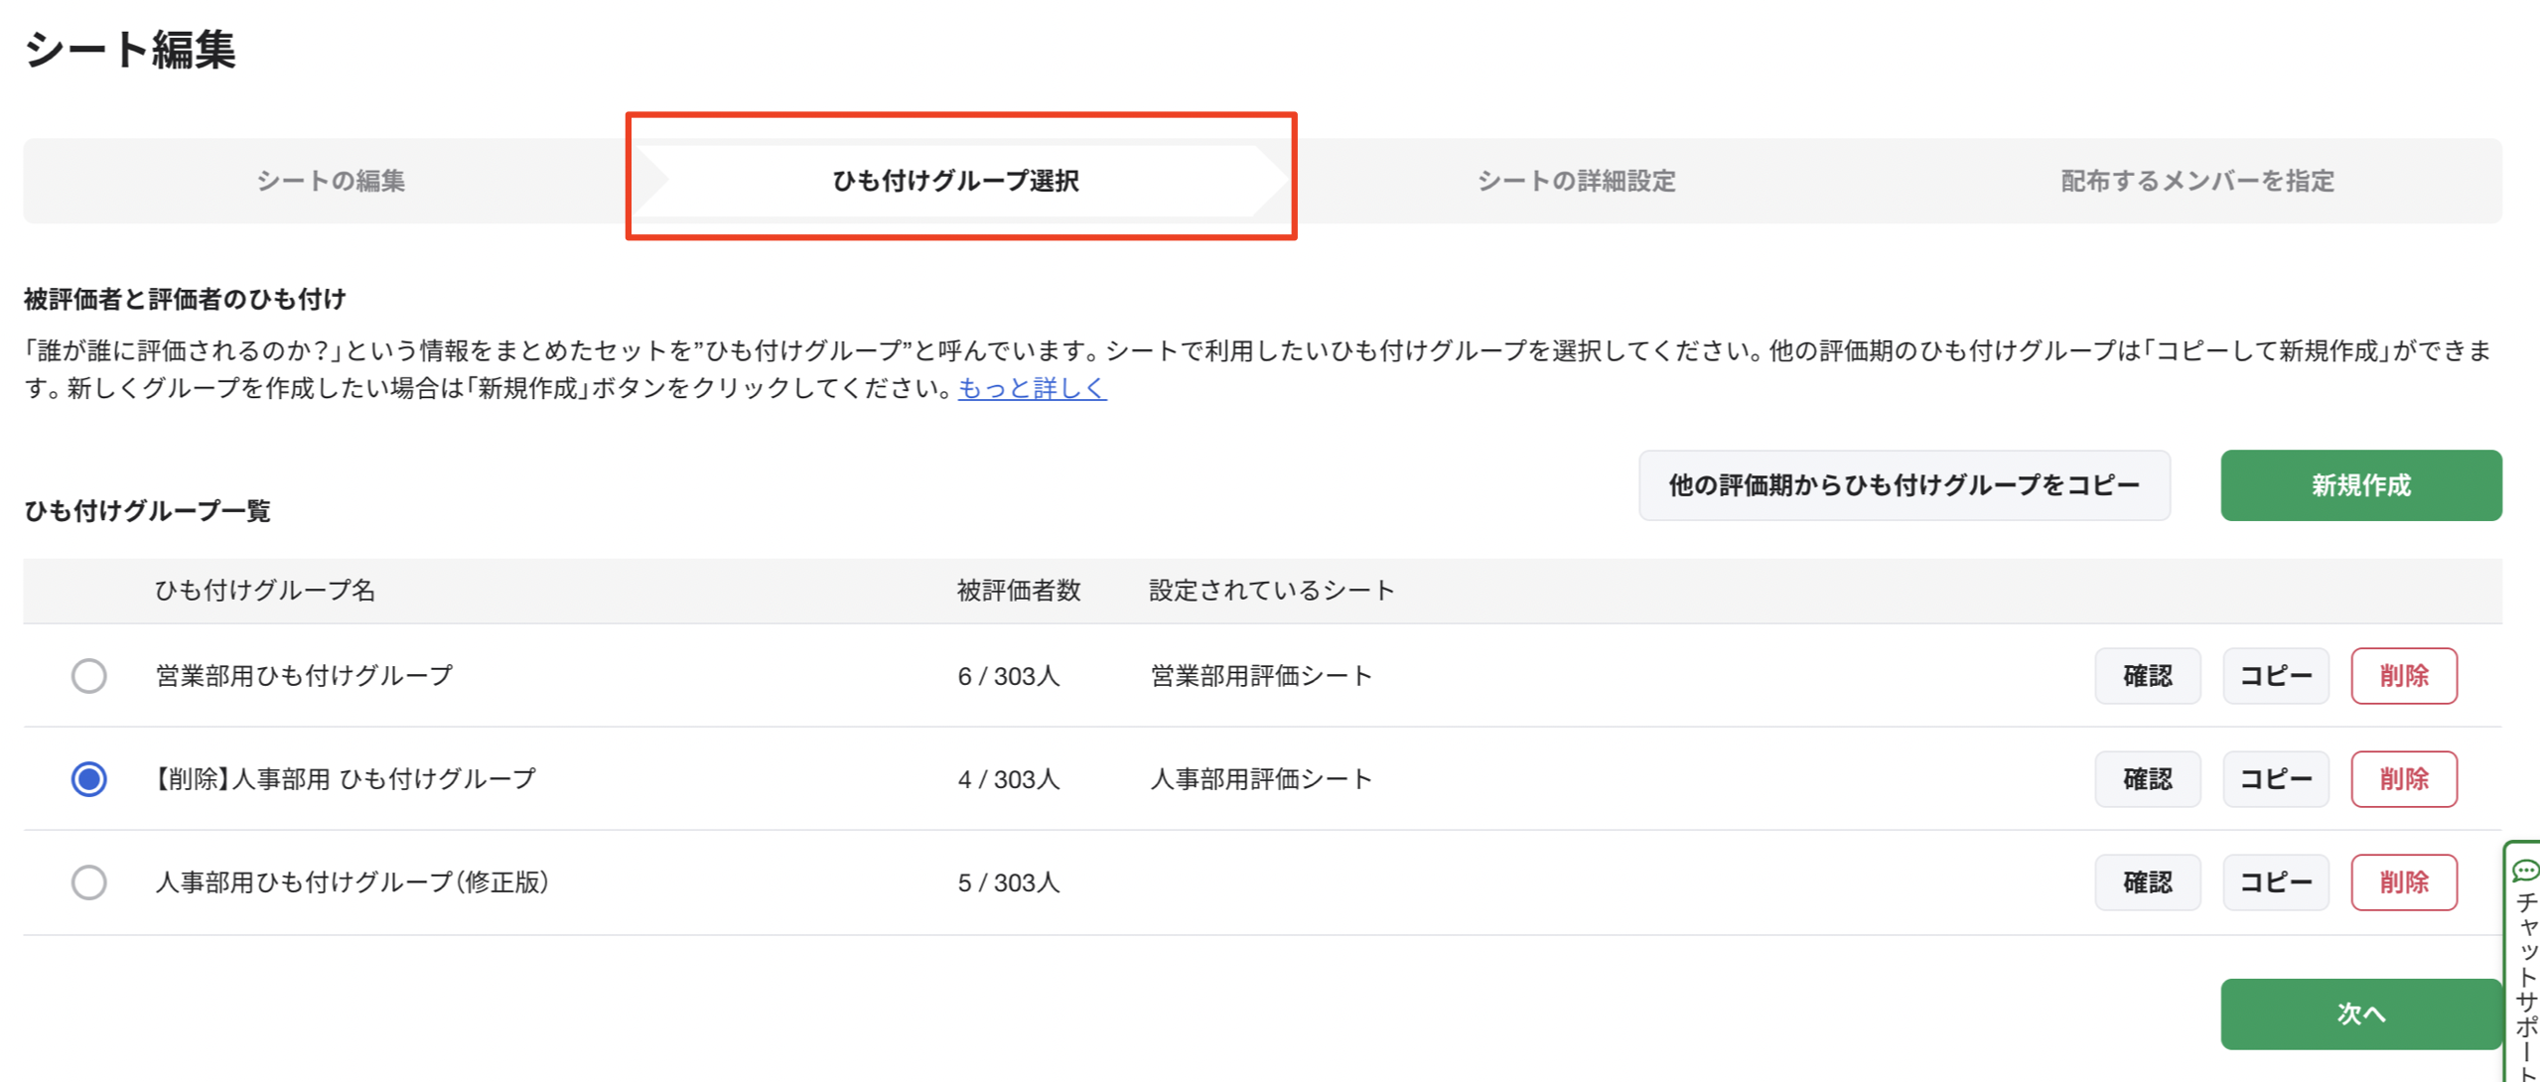Click the 営業部用評価シート cell

(x=1261, y=676)
